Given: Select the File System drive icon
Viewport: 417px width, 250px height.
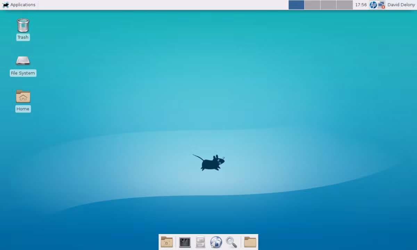Looking at the screenshot, I should (x=23, y=61).
